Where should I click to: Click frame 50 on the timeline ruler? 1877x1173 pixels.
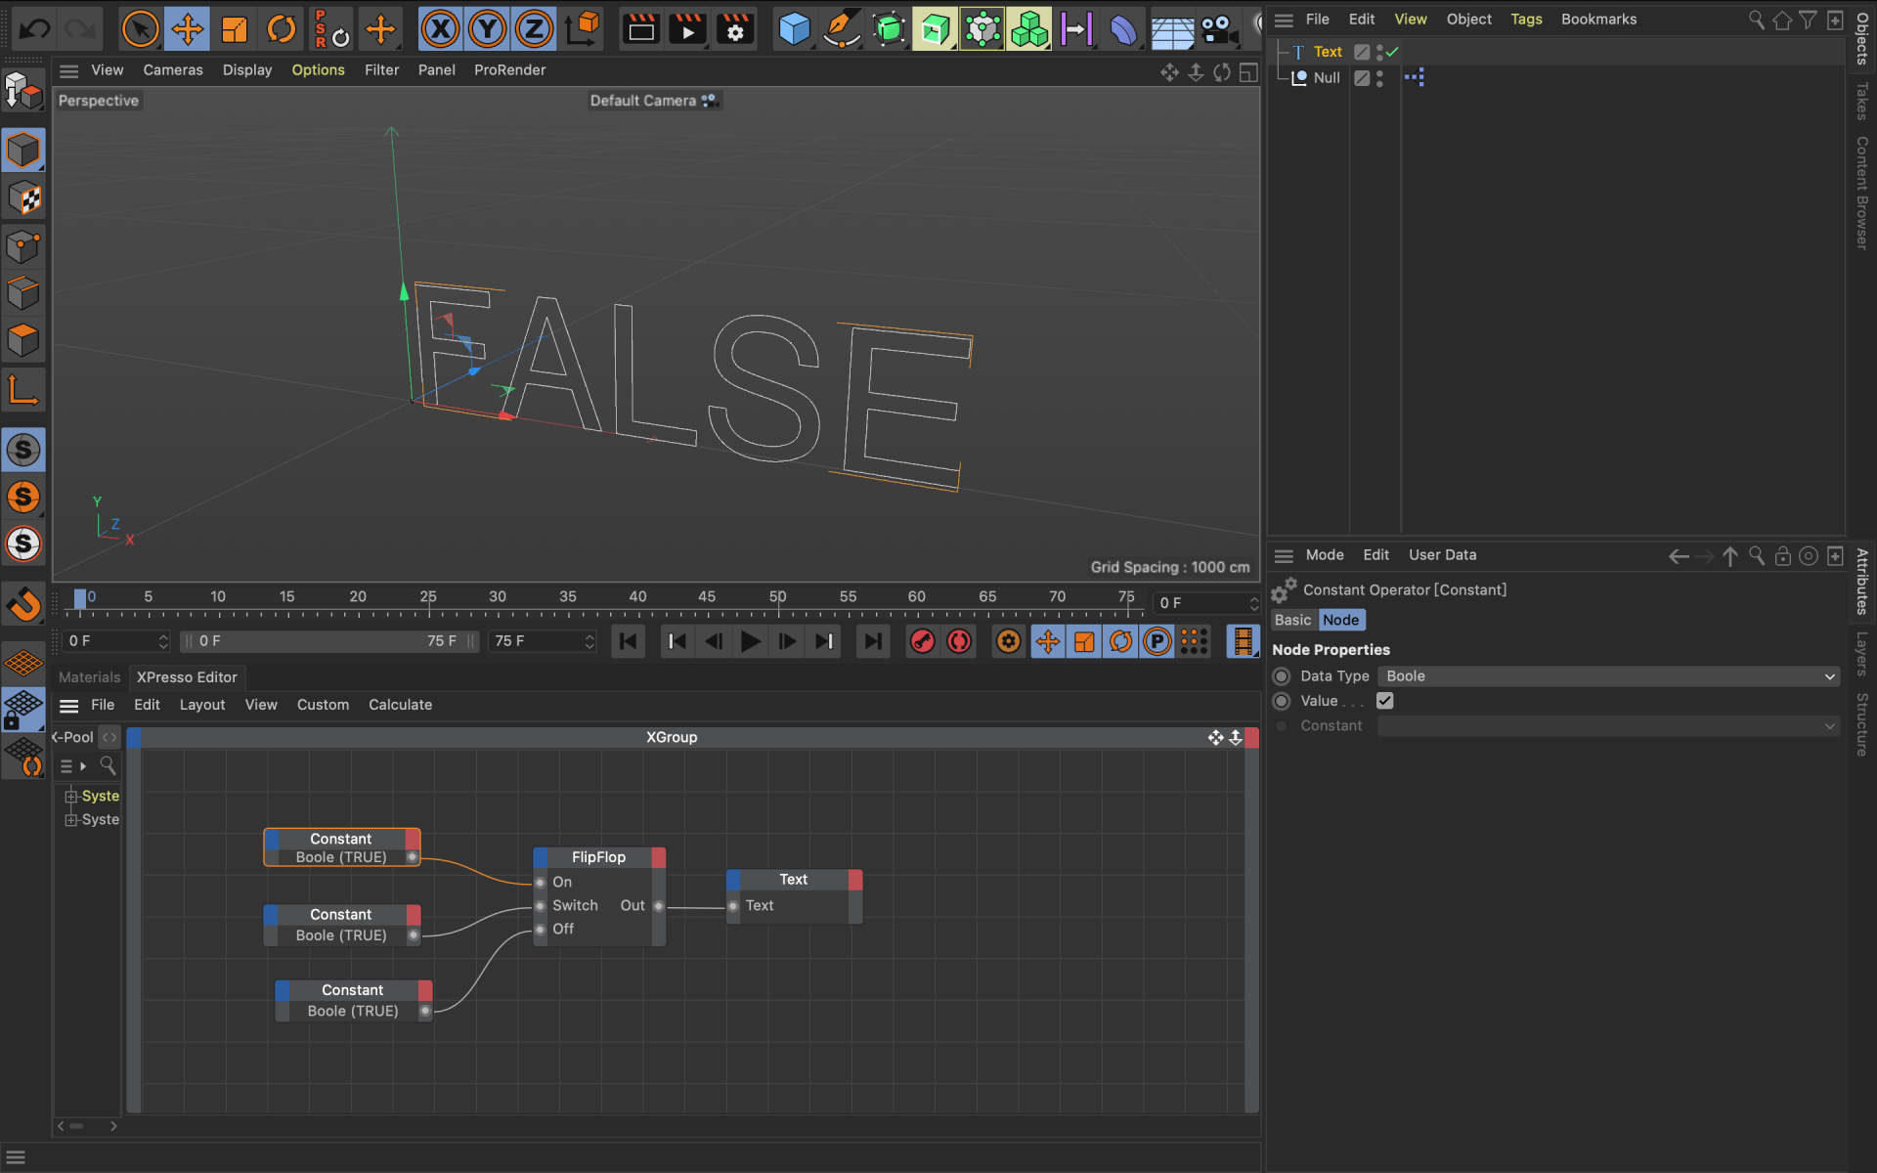tap(777, 596)
